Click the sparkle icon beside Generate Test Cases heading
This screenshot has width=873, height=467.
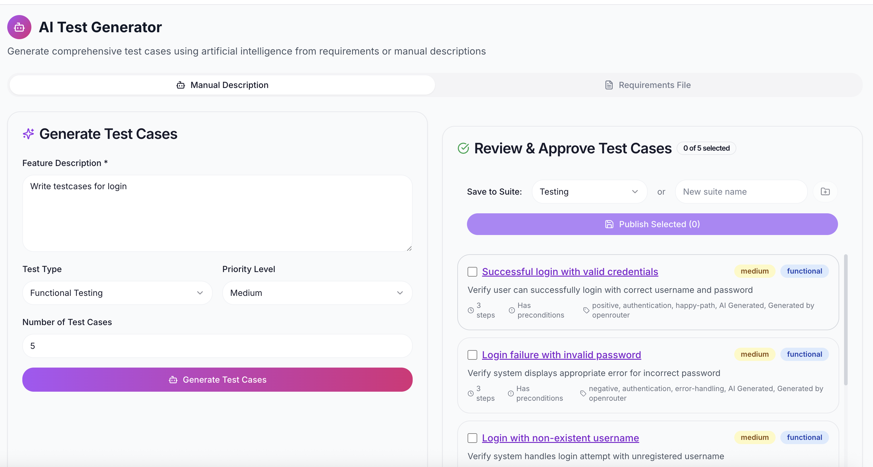pos(28,134)
